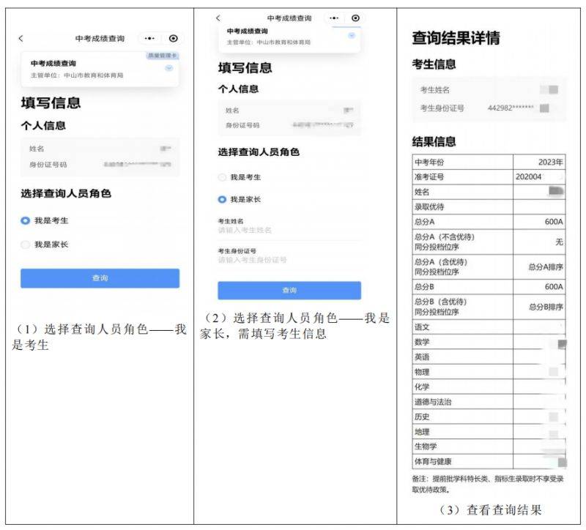Viewport: 586px width, 530px height.
Task: Click the 准考证号 row in the results table
Action: pos(489,176)
